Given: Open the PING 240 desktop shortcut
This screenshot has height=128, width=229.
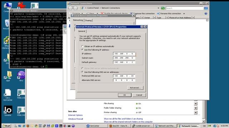Looking at the screenshot, I should point(21,111).
